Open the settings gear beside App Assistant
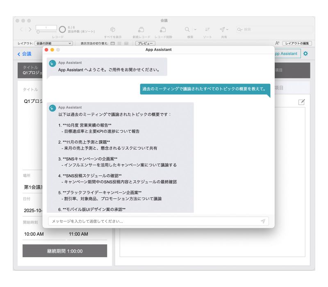328x287 pixels. 305,54
